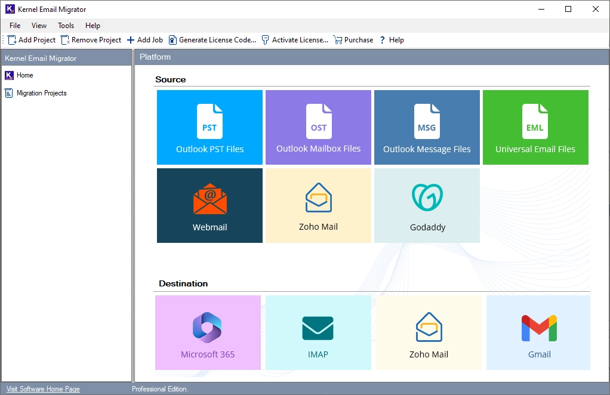Click the Source section heading
Viewport: 610px width, 395px height.
click(x=170, y=79)
